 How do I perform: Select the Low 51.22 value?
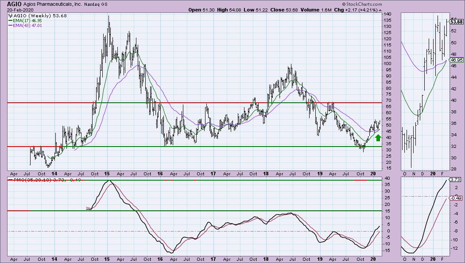click(x=256, y=10)
